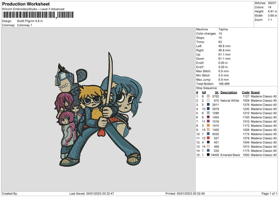Click the trims value '63'
The width and height of the screenshot is (279, 197).
[x=220, y=42]
